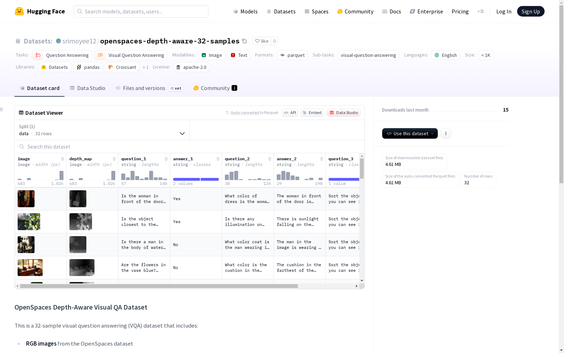
Task: Go to the Community menu item
Action: pyautogui.click(x=355, y=11)
